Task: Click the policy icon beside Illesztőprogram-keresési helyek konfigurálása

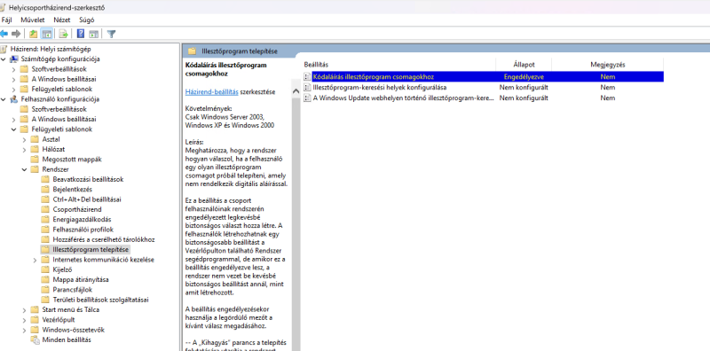Action: click(307, 87)
